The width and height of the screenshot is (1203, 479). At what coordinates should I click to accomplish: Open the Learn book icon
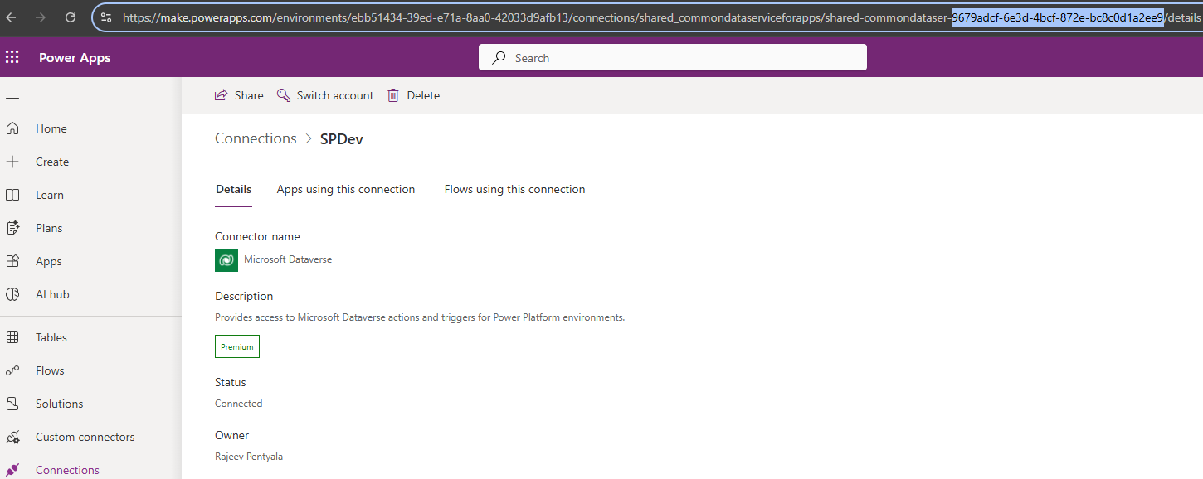pos(12,195)
